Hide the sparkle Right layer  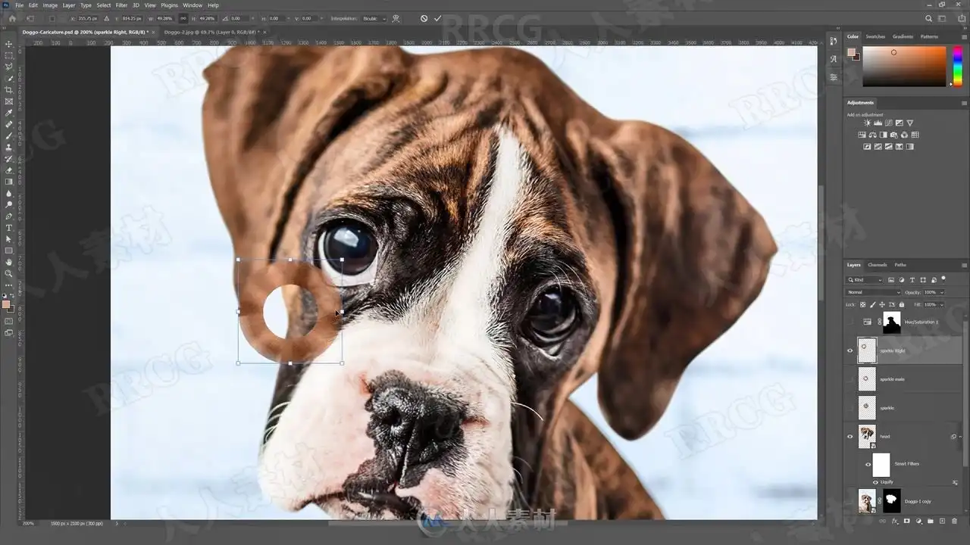tap(850, 350)
